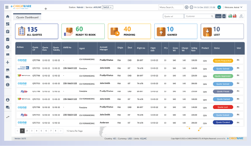Open the apps grid menu icon
The width and height of the screenshot is (251, 146).
7,7
